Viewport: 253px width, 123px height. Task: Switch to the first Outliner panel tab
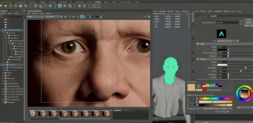click(x=4, y=11)
